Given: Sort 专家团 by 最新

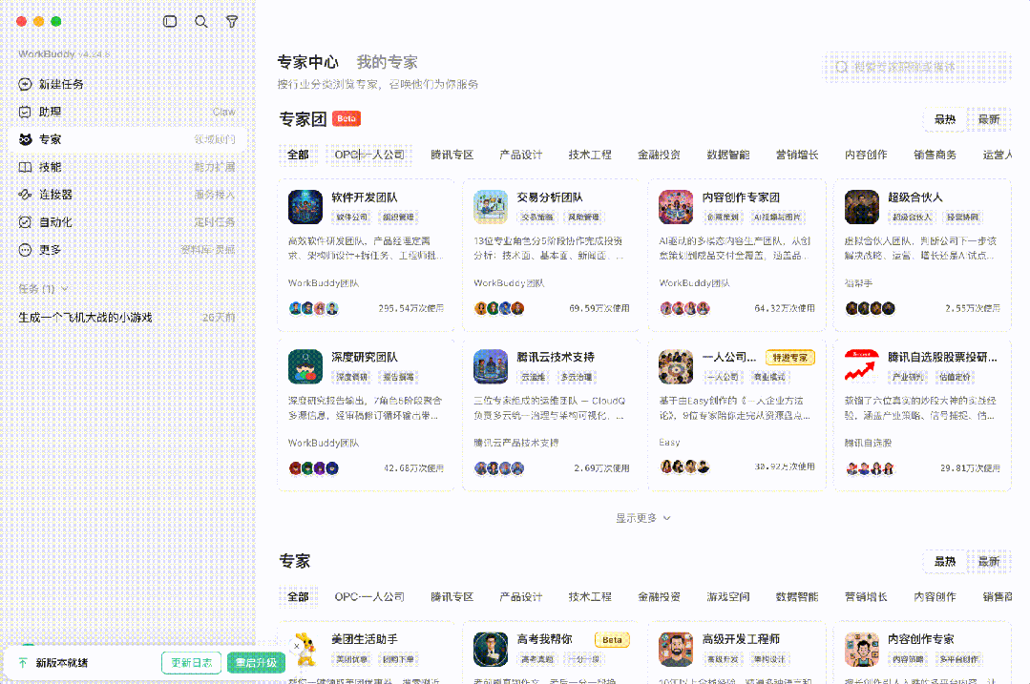Looking at the screenshot, I should click(989, 119).
